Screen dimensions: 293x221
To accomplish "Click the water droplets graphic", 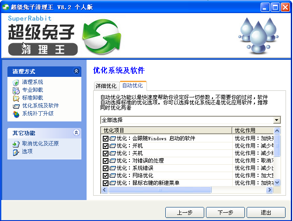I will tap(258, 35).
